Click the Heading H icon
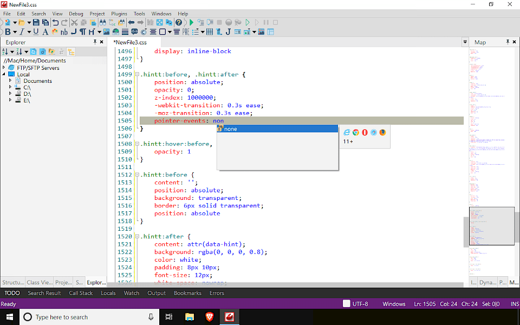 point(92,32)
